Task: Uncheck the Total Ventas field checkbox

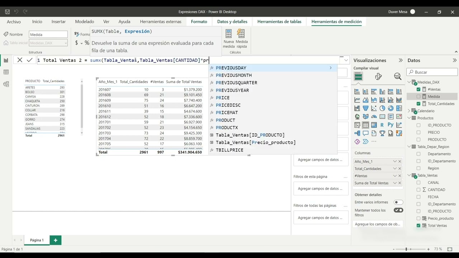Action: (418, 225)
